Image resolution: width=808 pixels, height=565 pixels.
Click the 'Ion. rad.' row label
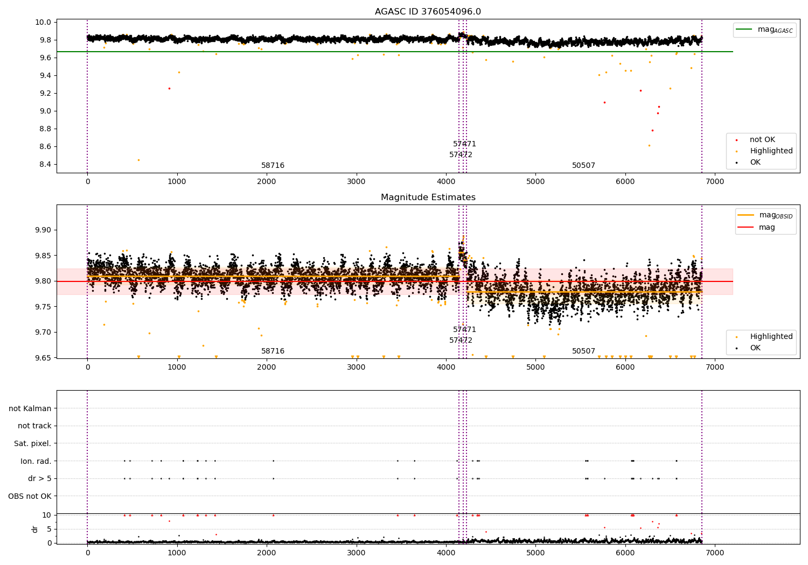pyautogui.click(x=36, y=461)
